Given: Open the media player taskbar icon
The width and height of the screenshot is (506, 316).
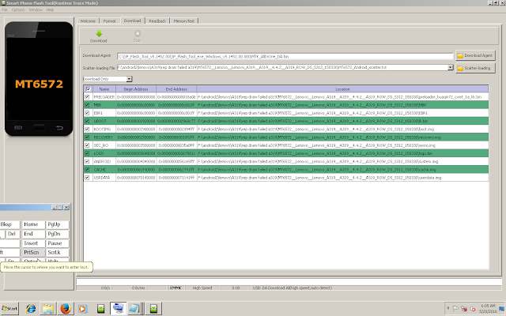Looking at the screenshot, I should tap(82, 309).
